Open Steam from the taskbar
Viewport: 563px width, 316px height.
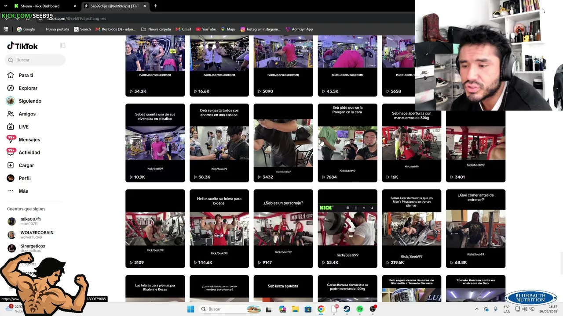click(347, 309)
